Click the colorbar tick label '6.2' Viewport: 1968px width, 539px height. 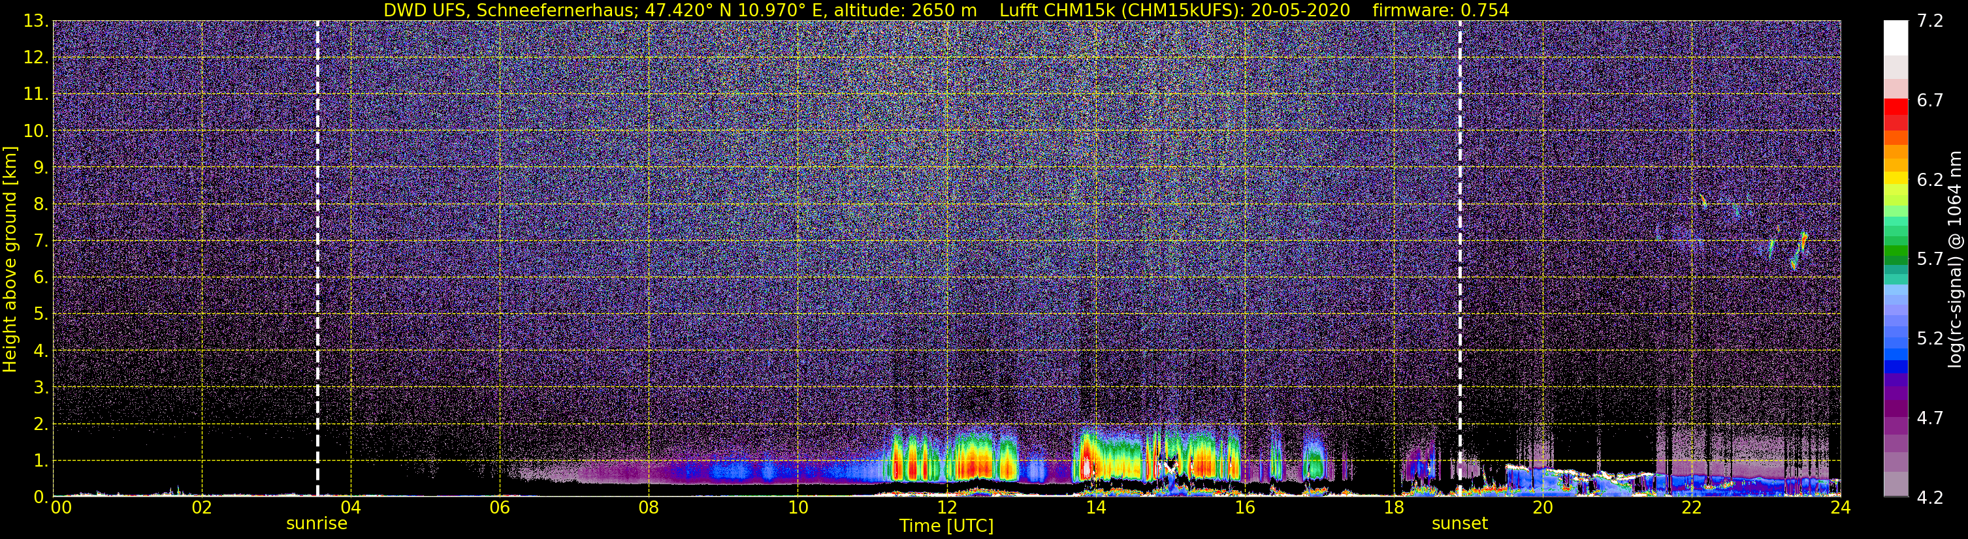tap(1930, 179)
